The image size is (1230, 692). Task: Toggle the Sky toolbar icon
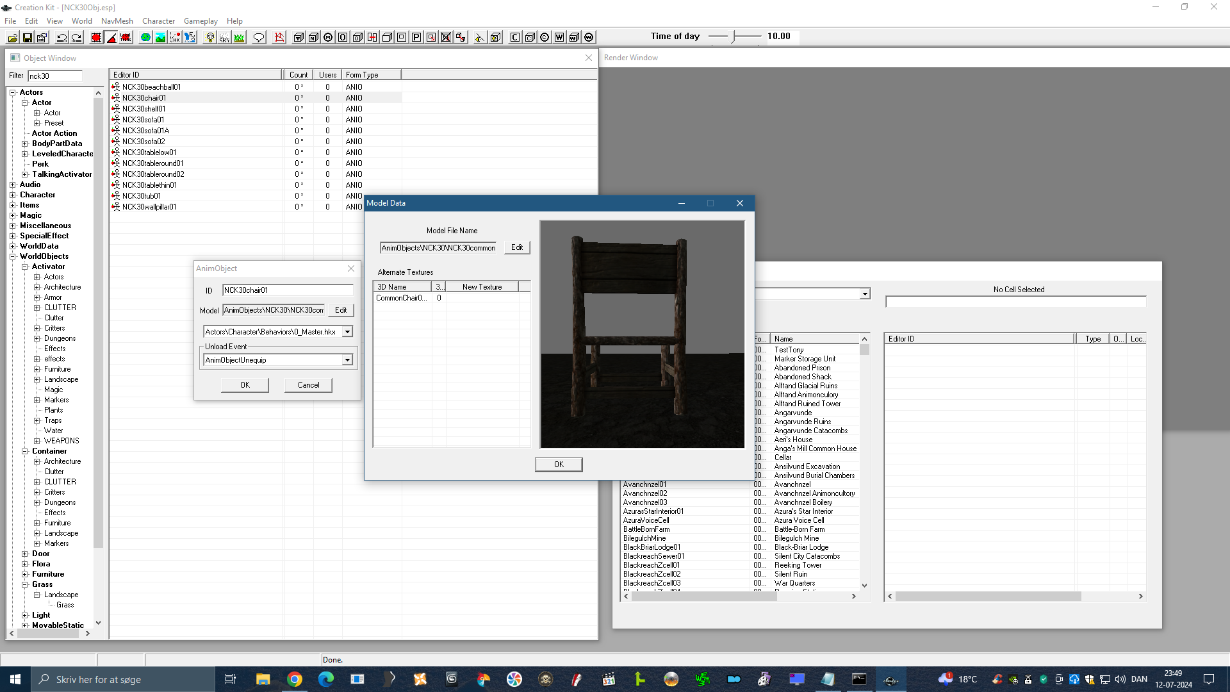(224, 37)
